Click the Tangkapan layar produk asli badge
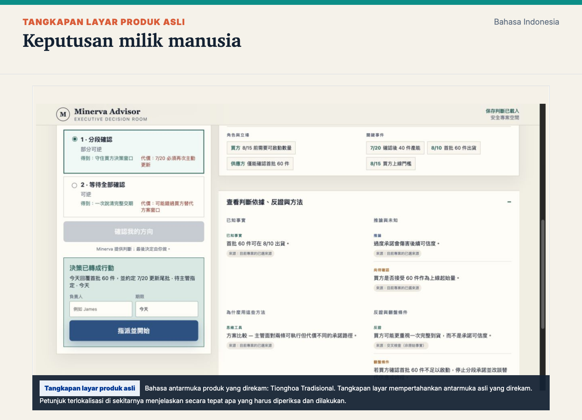 point(90,388)
